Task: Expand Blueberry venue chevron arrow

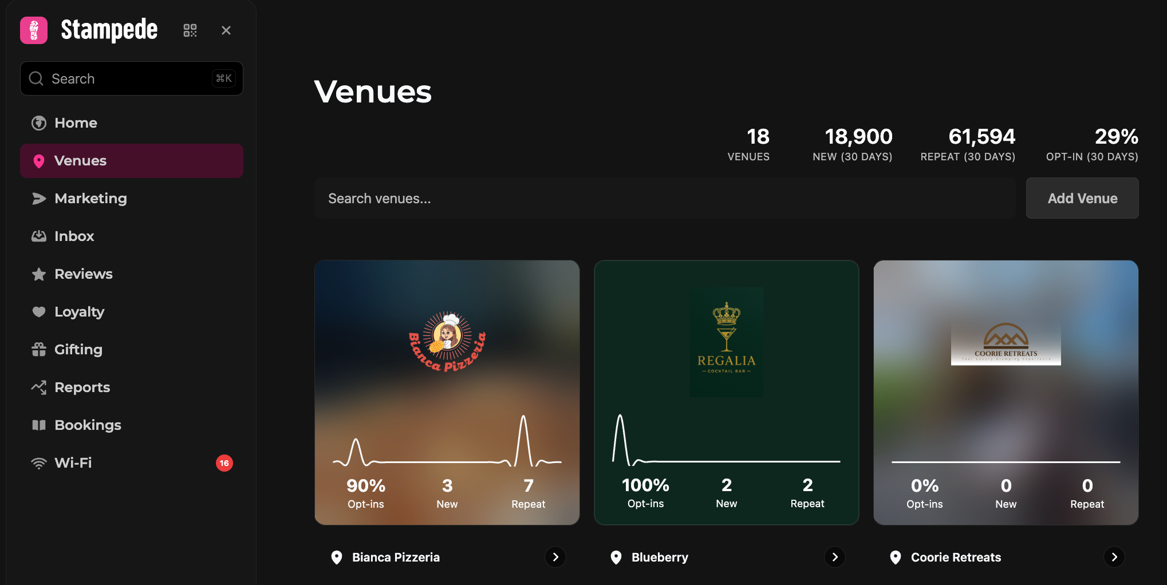Action: [x=834, y=557]
